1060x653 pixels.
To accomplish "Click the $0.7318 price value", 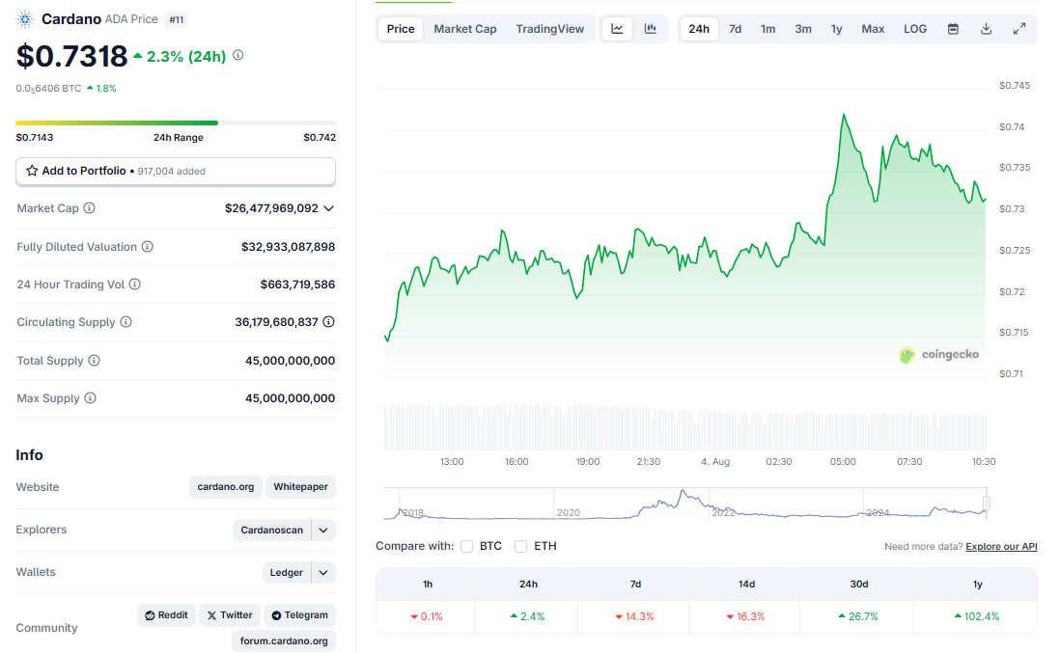I will [x=71, y=56].
